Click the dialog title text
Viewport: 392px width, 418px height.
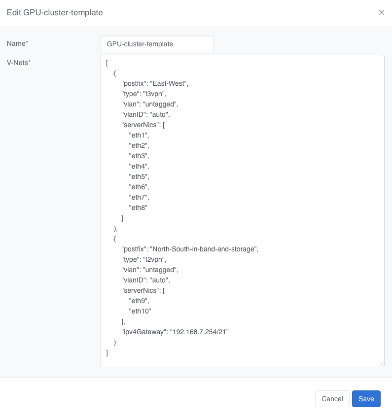coord(55,12)
